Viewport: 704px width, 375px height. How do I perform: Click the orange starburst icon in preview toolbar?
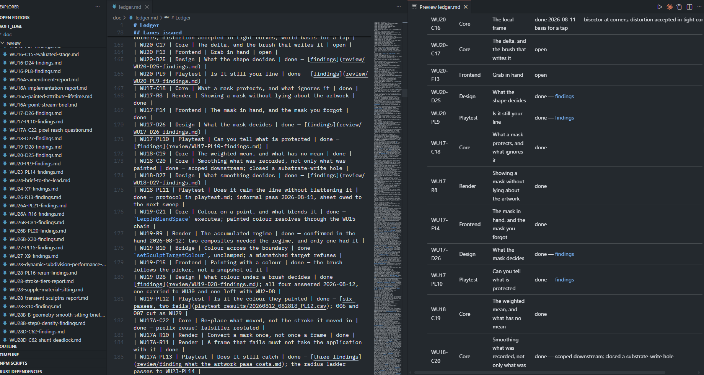pos(670,7)
